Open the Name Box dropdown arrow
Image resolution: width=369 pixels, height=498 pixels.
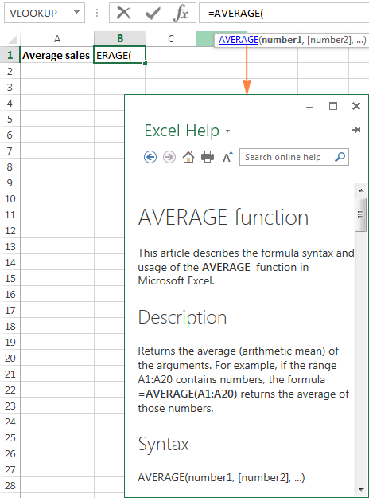(76, 13)
